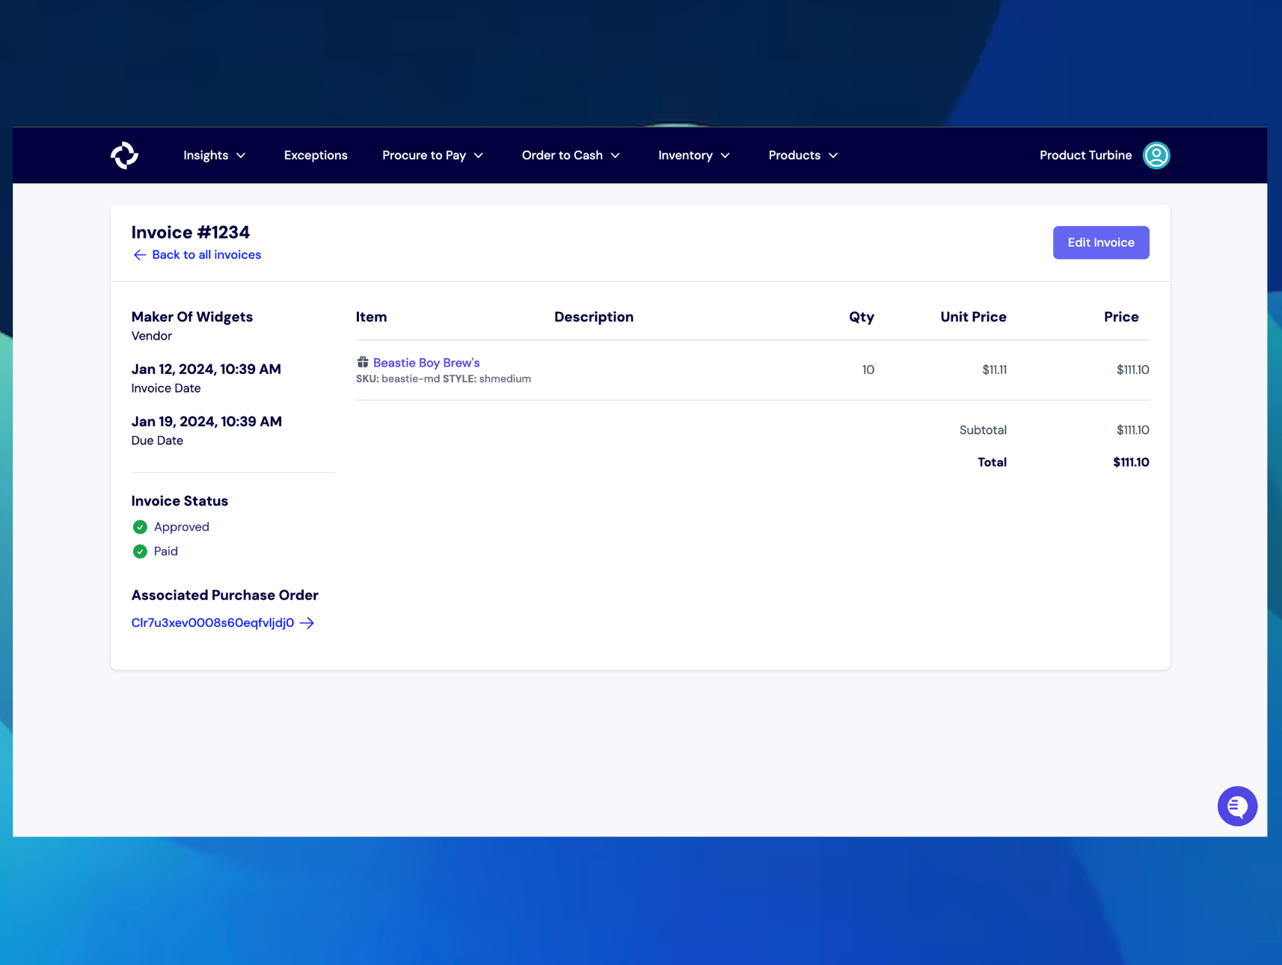1282x965 pixels.
Task: Click the Approved status checkmark
Action: [x=140, y=527]
